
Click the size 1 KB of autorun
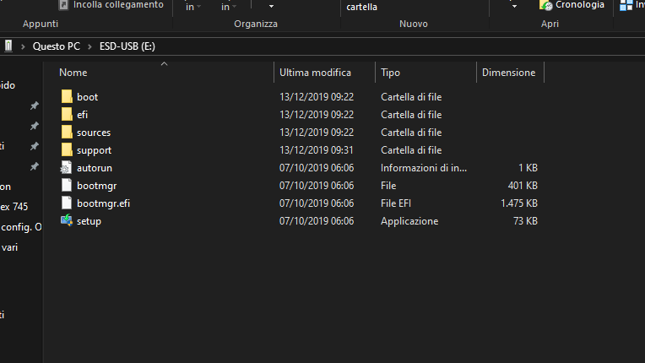[x=528, y=168]
